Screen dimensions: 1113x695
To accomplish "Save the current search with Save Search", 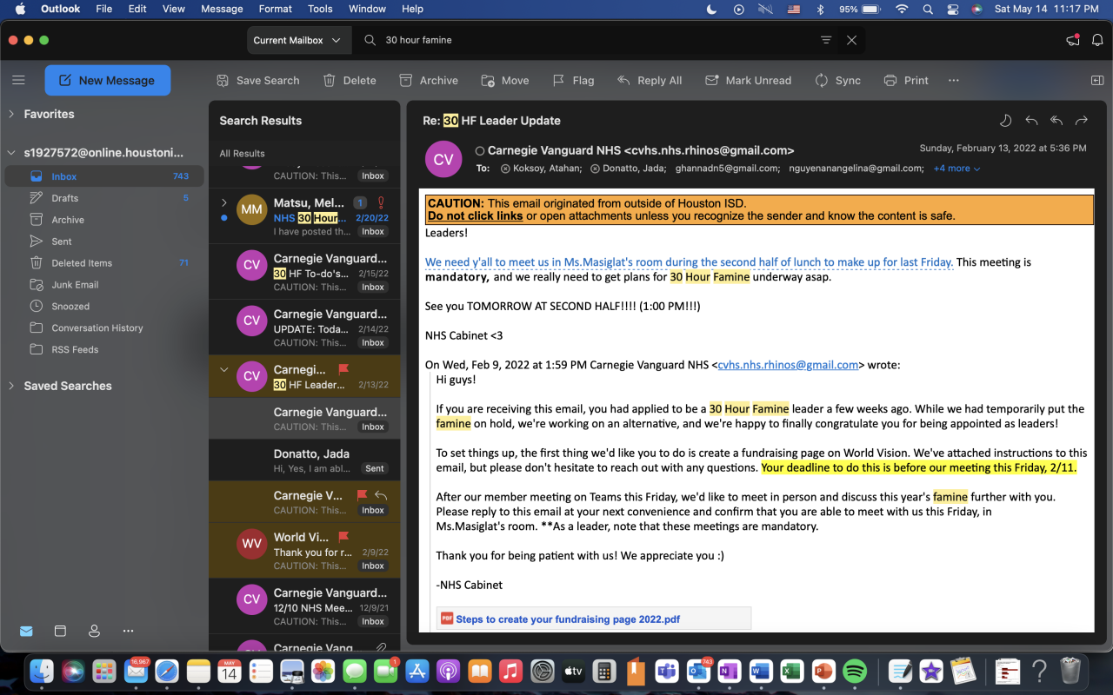I will click(x=257, y=80).
